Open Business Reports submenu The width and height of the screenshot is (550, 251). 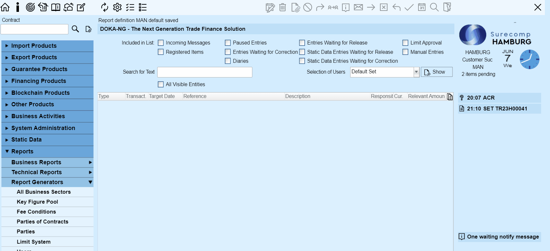point(47,162)
